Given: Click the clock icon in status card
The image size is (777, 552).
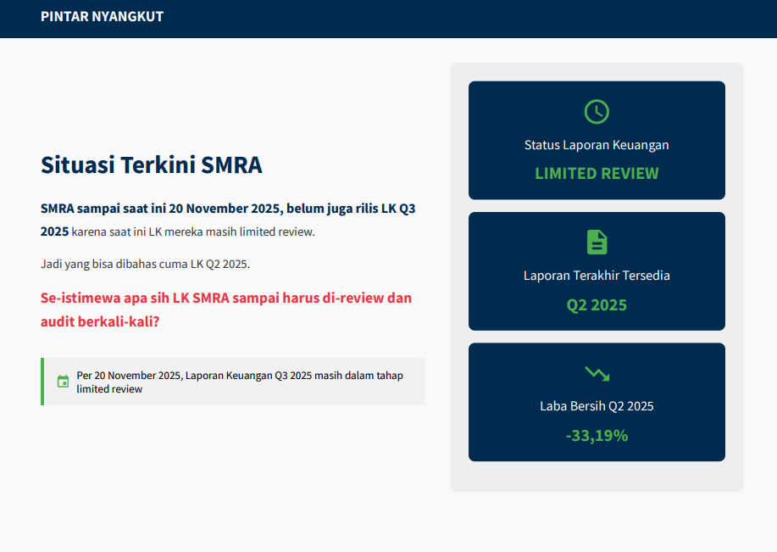Looking at the screenshot, I should click(x=597, y=111).
